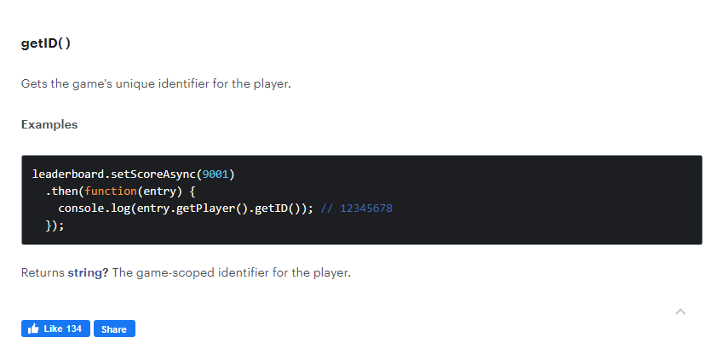Click the scroll-to-top chevron arrow
This screenshot has height=343, width=718.
coord(681,312)
